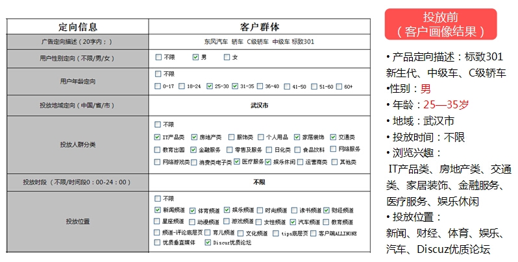The height and width of the screenshot is (262, 518).
Task: Uncheck the IT产品类 audience checkbox
Action: click(158, 137)
